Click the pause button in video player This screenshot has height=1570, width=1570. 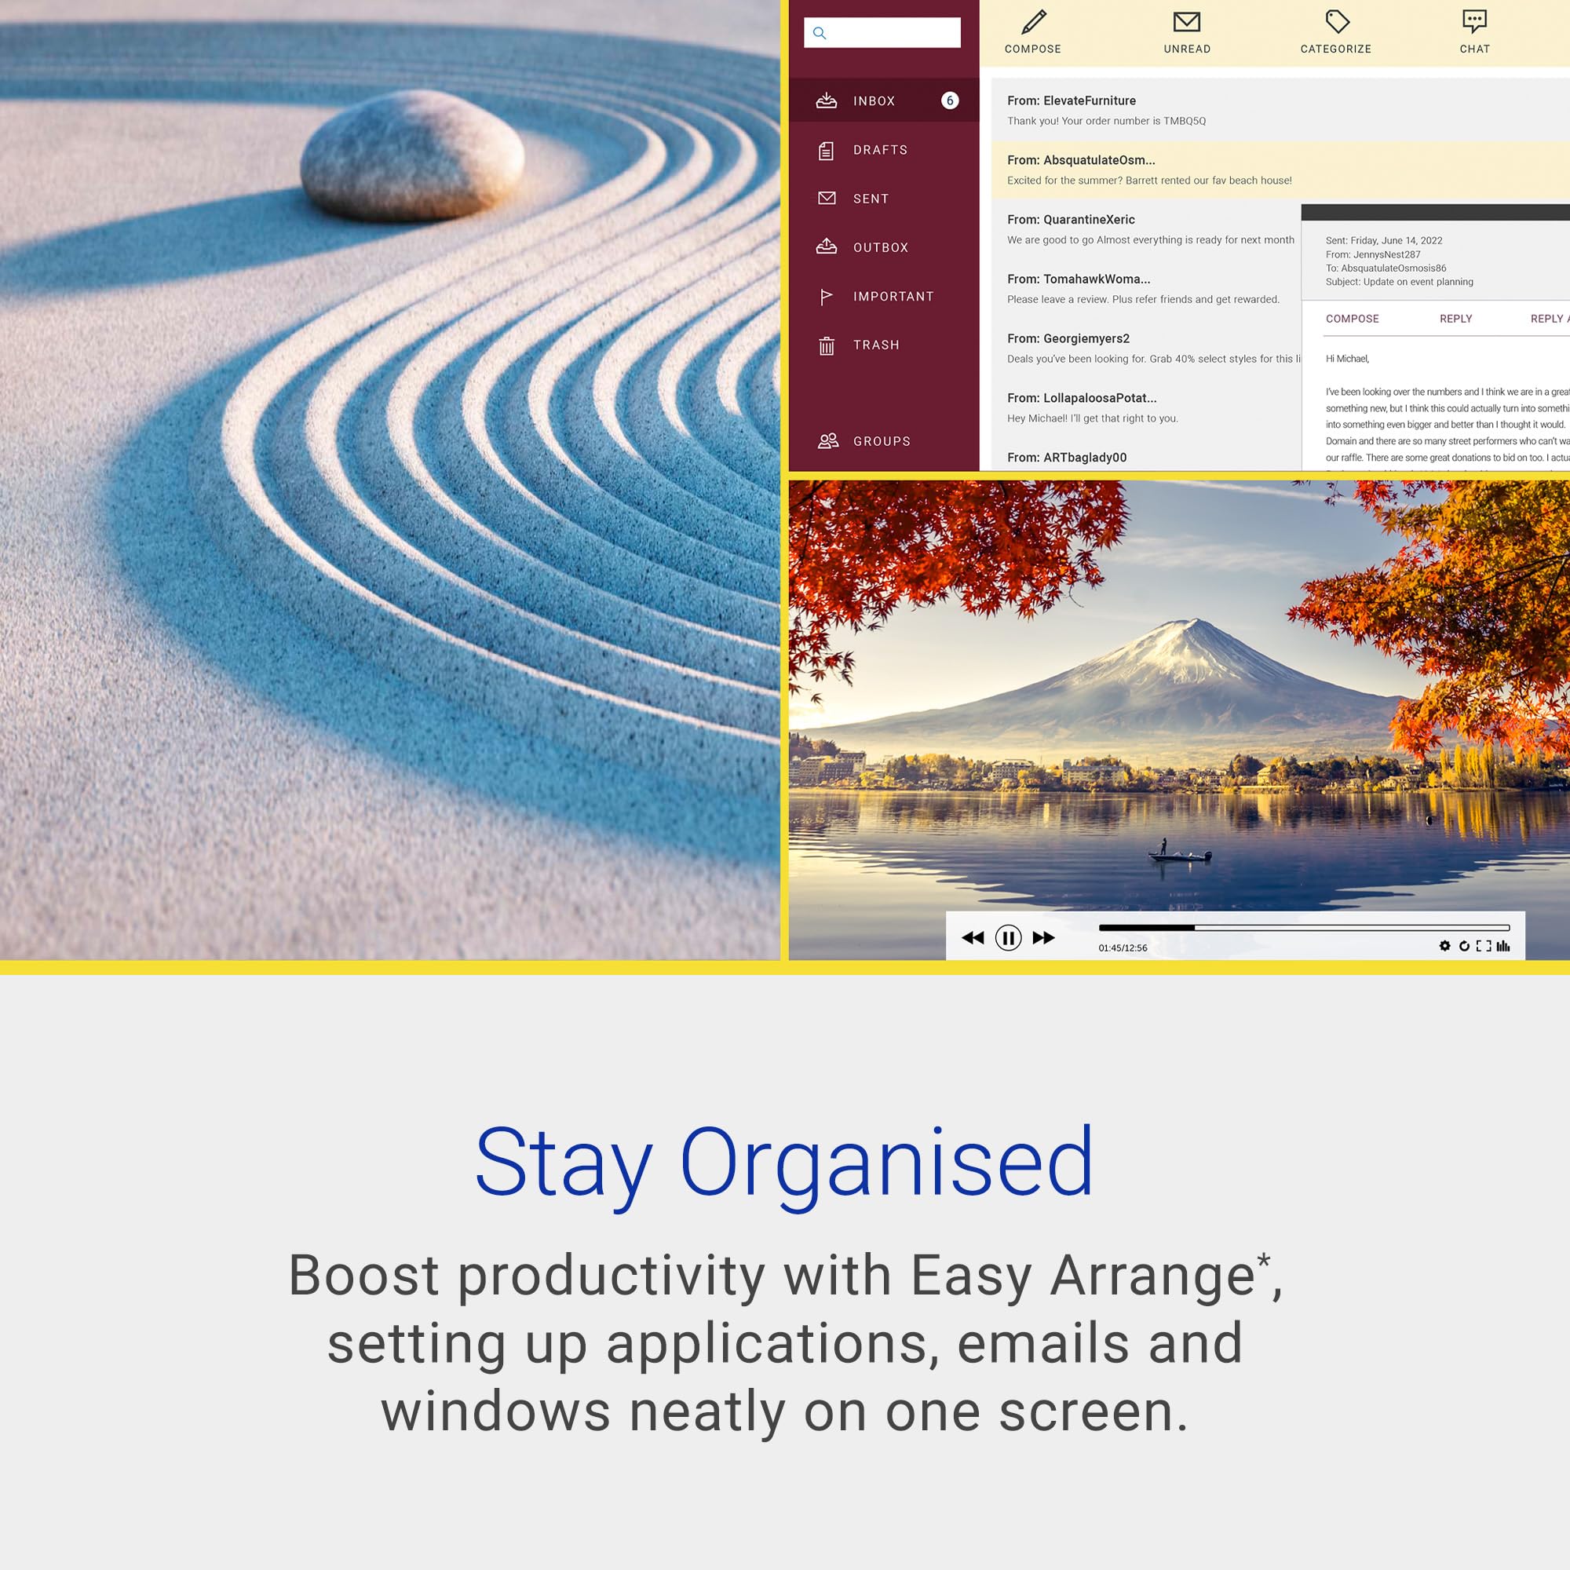(1008, 937)
